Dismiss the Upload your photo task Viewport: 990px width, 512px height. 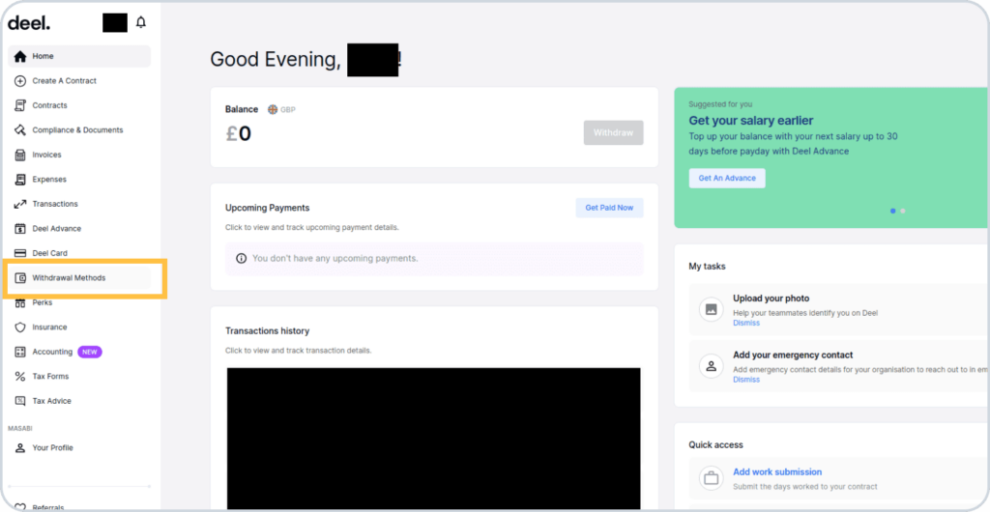746,323
